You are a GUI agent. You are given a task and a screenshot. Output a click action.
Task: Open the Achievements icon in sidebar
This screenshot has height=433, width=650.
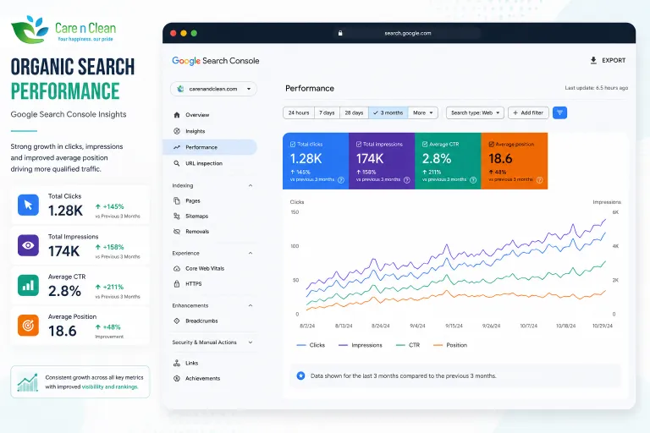point(177,378)
